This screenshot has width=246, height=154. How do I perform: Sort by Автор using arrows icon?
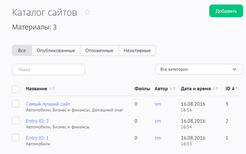[173, 89]
